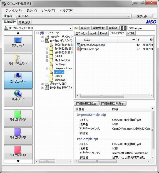Viewport: 159px width, 173px height.
Task: Toggle the list view icon next to 全解除
Action: [123, 28]
